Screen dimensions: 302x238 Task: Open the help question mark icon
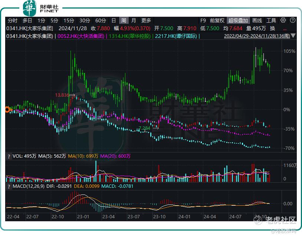point(293,20)
